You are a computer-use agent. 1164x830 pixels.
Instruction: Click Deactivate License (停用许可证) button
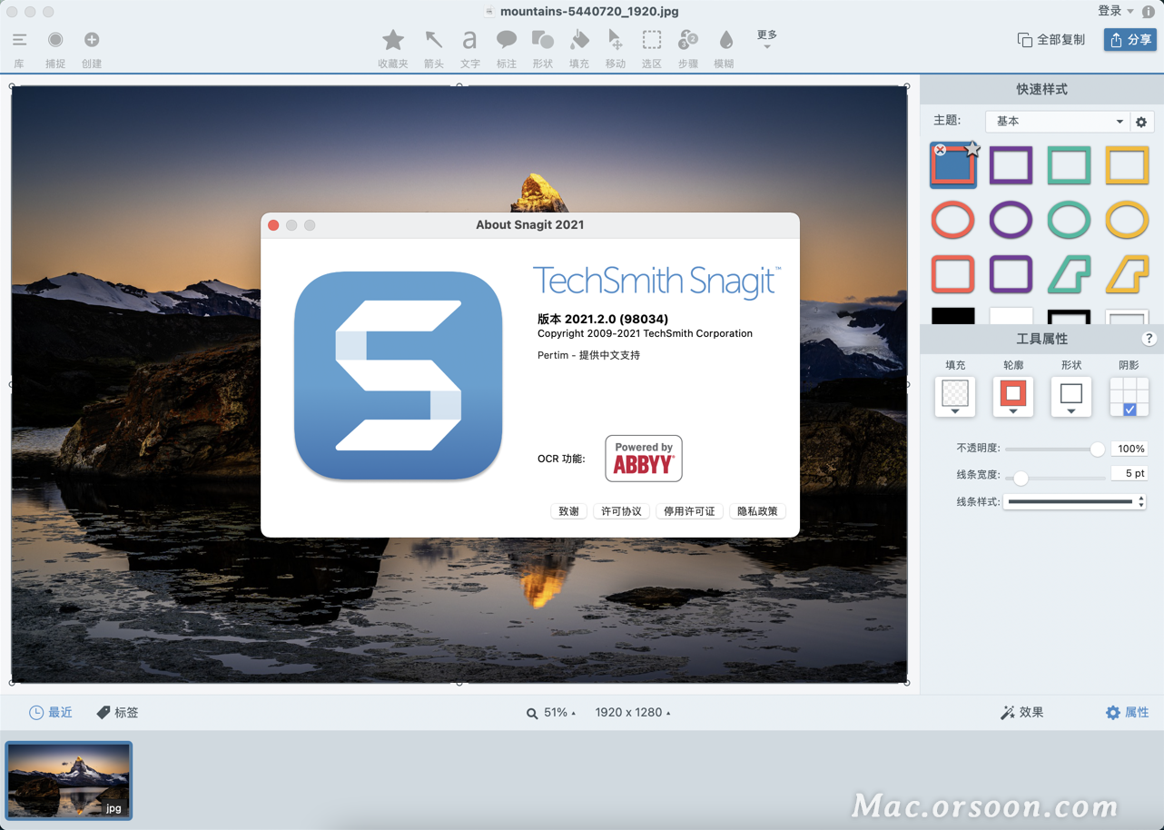coord(689,511)
